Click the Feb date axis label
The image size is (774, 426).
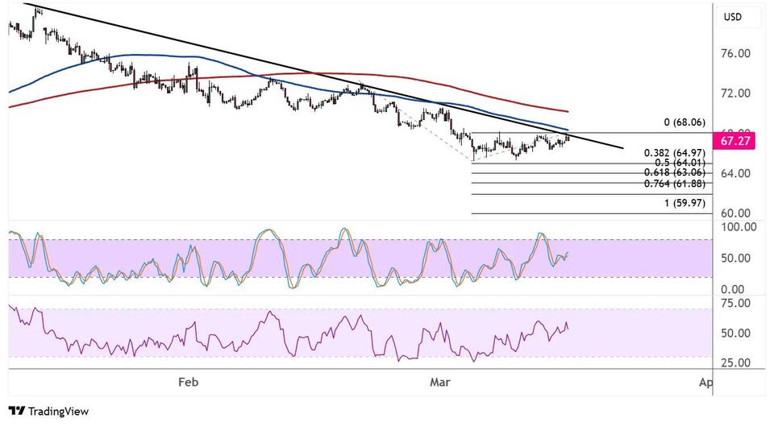188,383
